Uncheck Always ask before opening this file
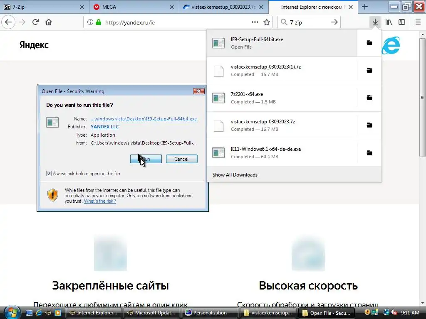Screen dimensions: 426x319 (49, 173)
